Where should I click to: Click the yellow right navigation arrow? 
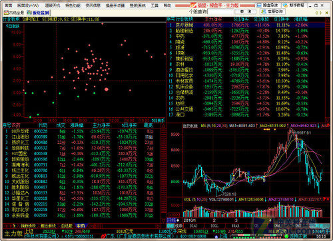click(x=321, y=13)
